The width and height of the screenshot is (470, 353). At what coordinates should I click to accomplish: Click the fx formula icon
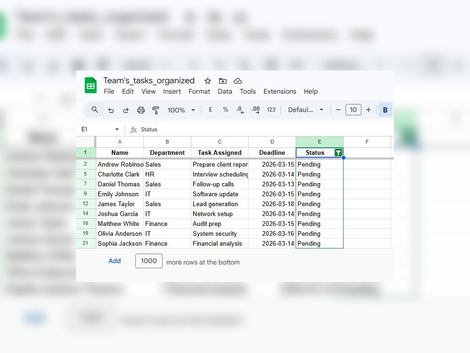[133, 130]
